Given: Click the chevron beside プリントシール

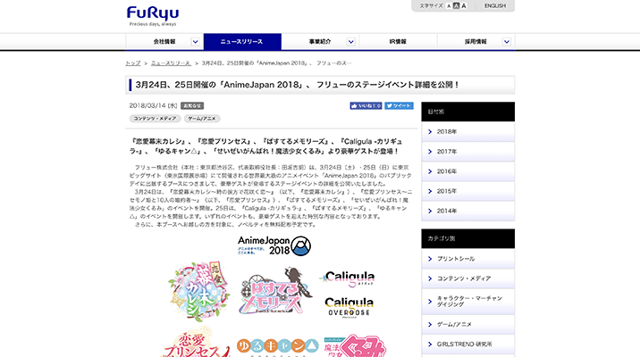Looking at the screenshot, I should click(430, 259).
